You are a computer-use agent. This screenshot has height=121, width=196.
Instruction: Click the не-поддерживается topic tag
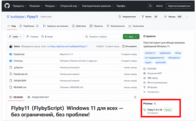pos(154,58)
